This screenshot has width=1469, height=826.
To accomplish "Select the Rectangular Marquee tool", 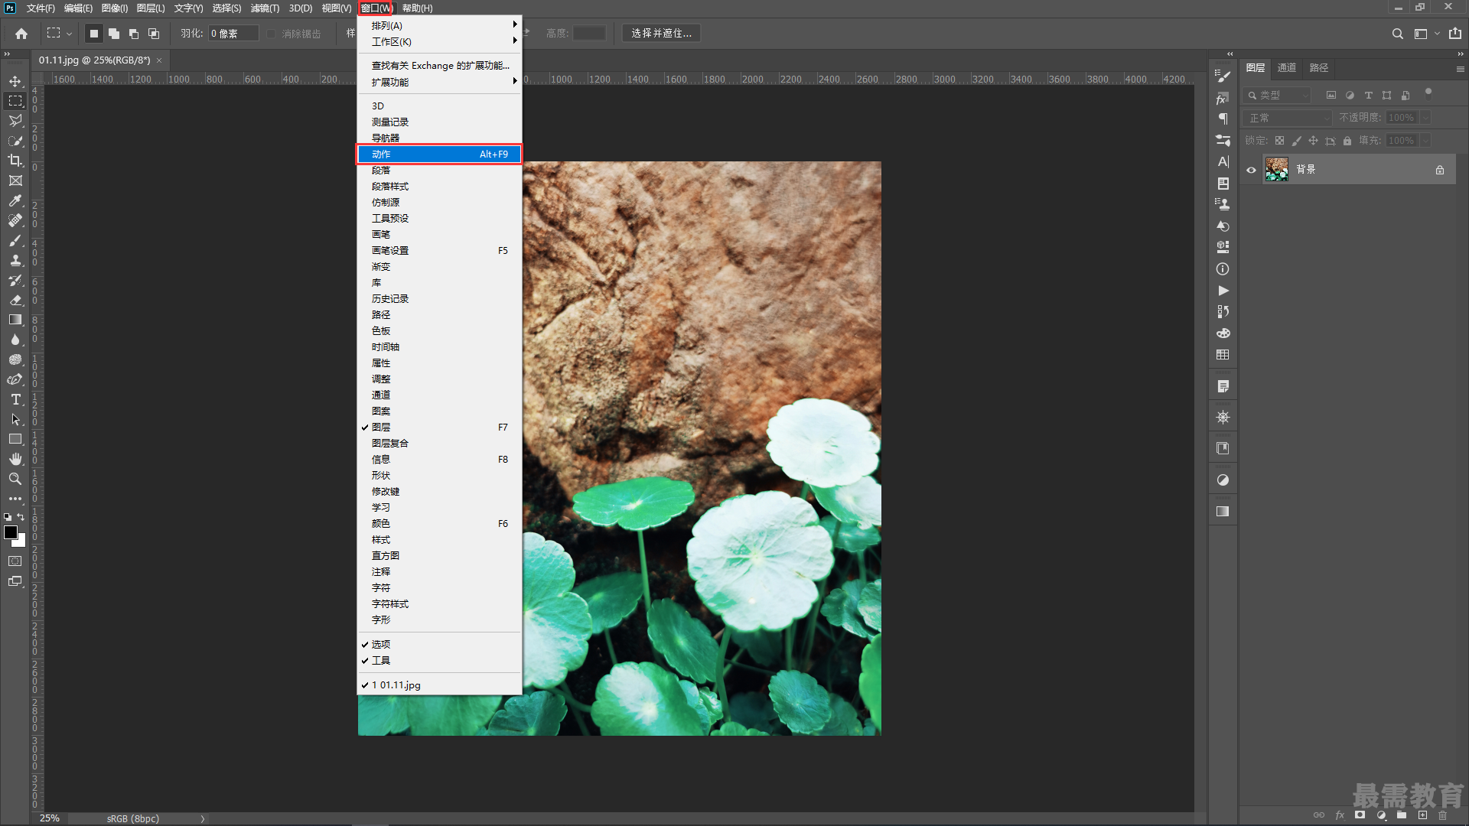I will [x=15, y=101].
